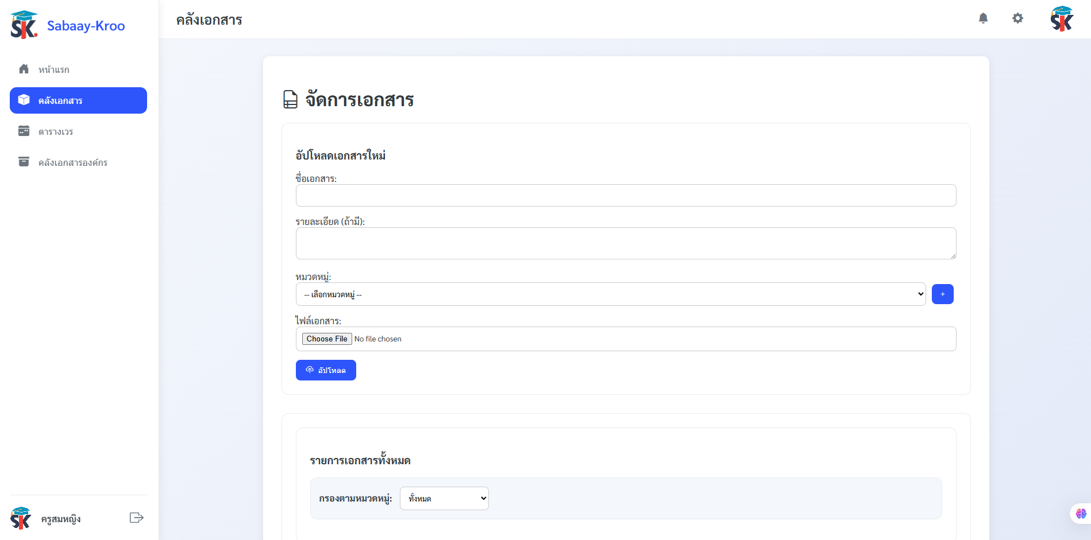The image size is (1091, 540).
Task: Open the ทั้งหมด filter dropdown
Action: tap(444, 498)
